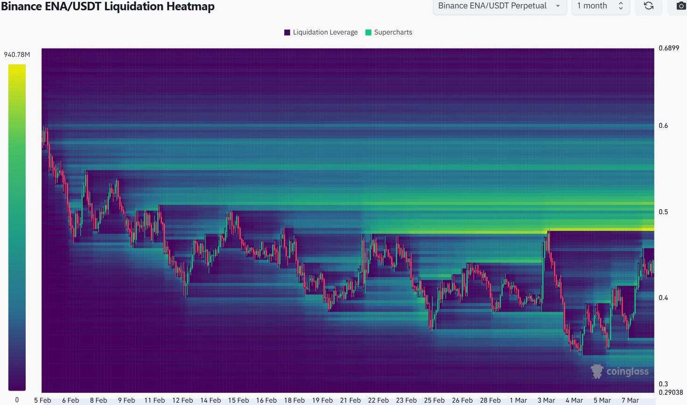The image size is (687, 405).
Task: Click the 0.29038 price axis label
Action: click(x=671, y=392)
